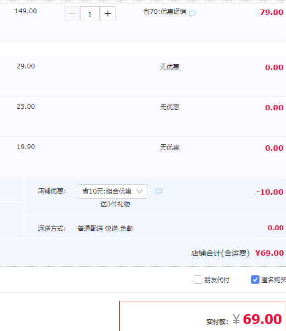Expand the 省10元:组合优惠 dropdown

click(112, 191)
